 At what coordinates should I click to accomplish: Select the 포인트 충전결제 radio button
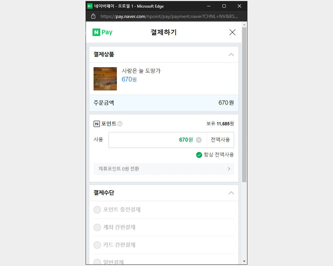coord(97,210)
